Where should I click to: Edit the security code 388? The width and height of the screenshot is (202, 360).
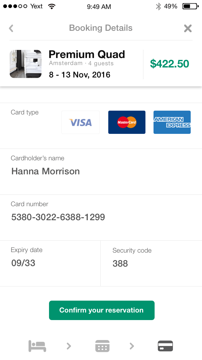click(151, 263)
